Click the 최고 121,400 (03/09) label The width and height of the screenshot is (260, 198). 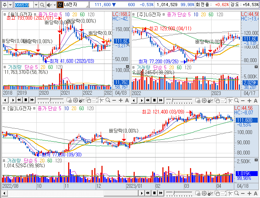click(163, 112)
